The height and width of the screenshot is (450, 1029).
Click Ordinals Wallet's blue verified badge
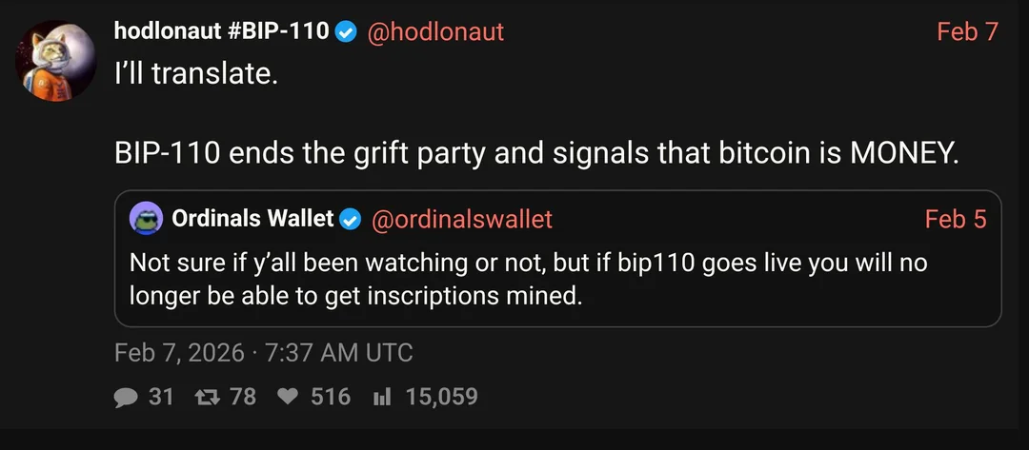coord(351,220)
